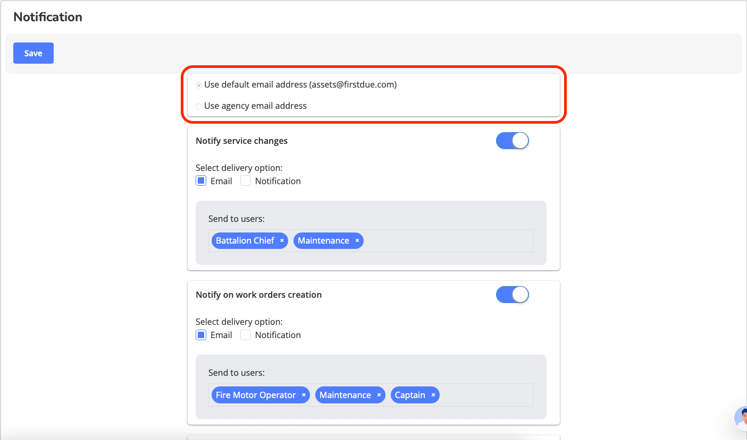Remove Maintenance tag from service changes users
Screen dimensions: 747x440
[357, 240]
